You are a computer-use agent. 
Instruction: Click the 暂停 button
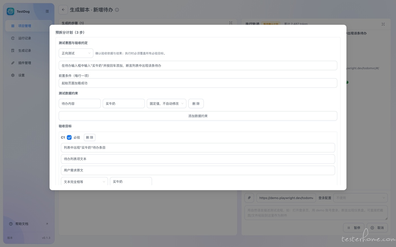354,228
